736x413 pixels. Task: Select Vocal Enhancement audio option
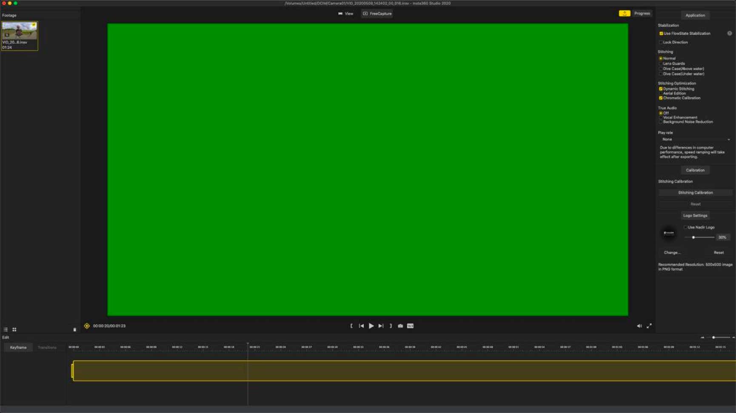[x=661, y=118]
